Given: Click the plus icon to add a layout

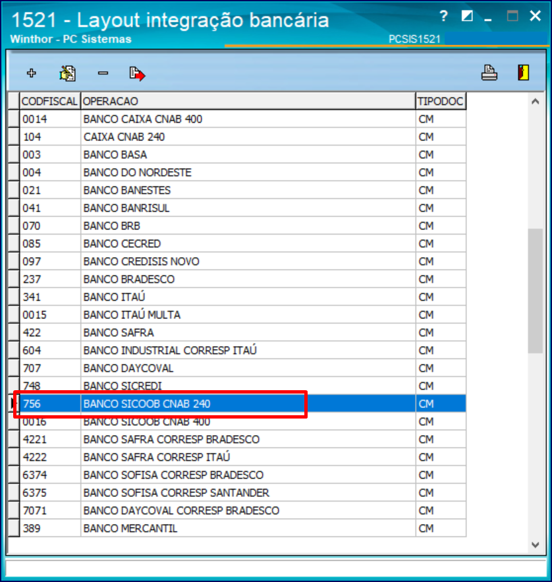Looking at the screenshot, I should 32,73.
